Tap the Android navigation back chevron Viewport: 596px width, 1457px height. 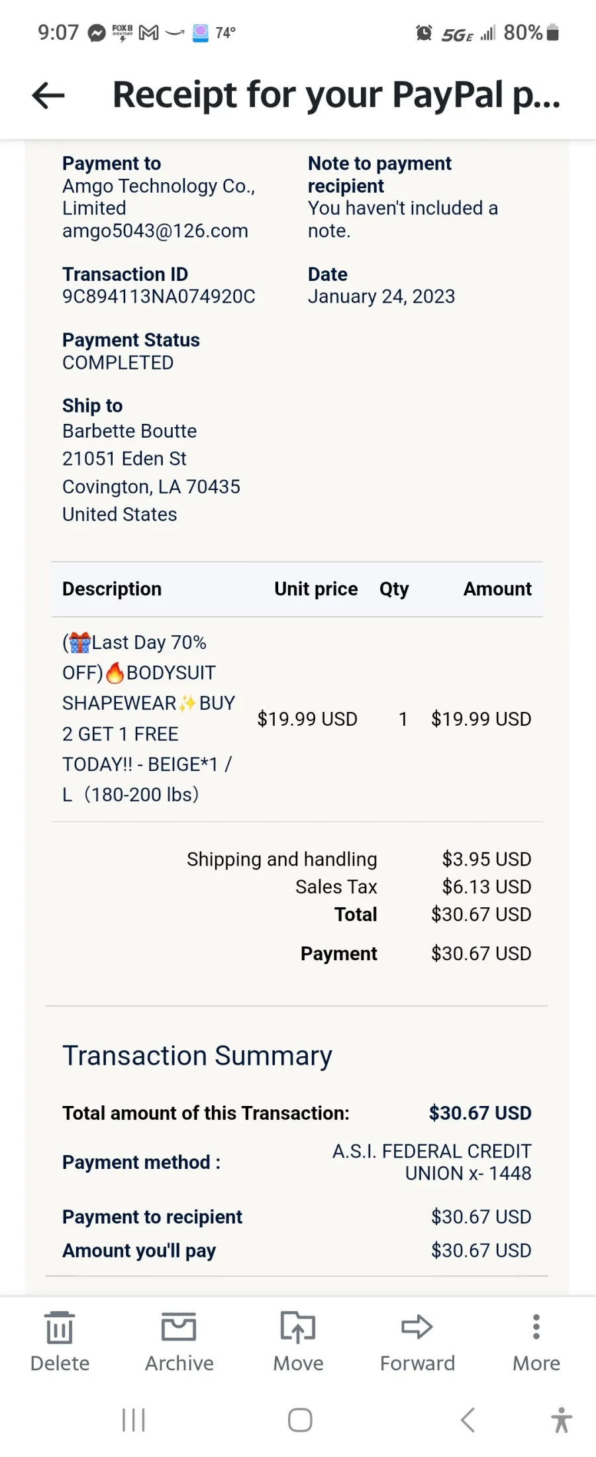(x=468, y=1420)
